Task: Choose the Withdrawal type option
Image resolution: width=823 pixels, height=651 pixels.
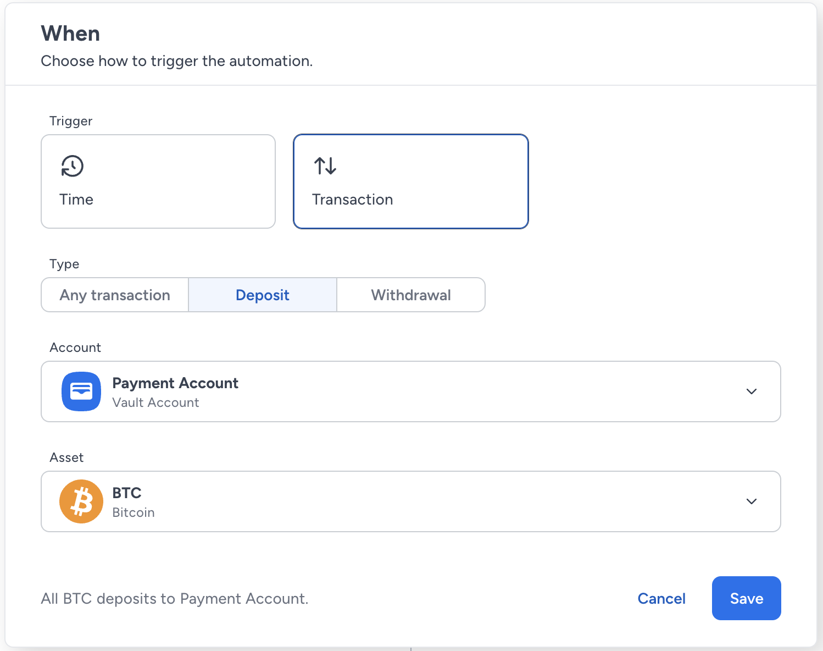Action: click(411, 295)
